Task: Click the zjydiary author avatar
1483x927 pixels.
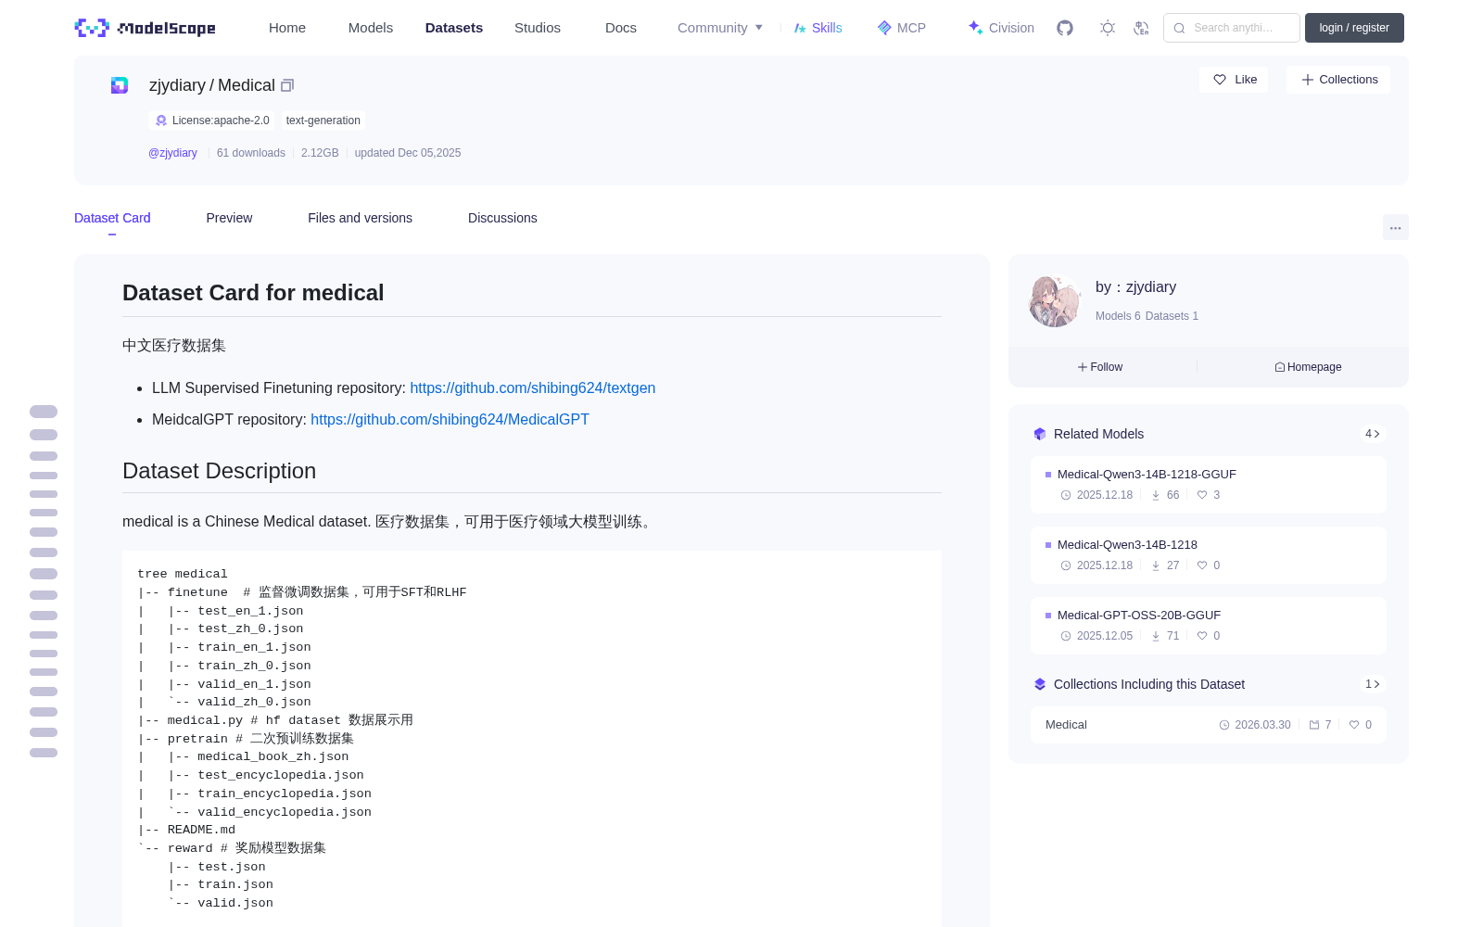Action: coord(1055,301)
